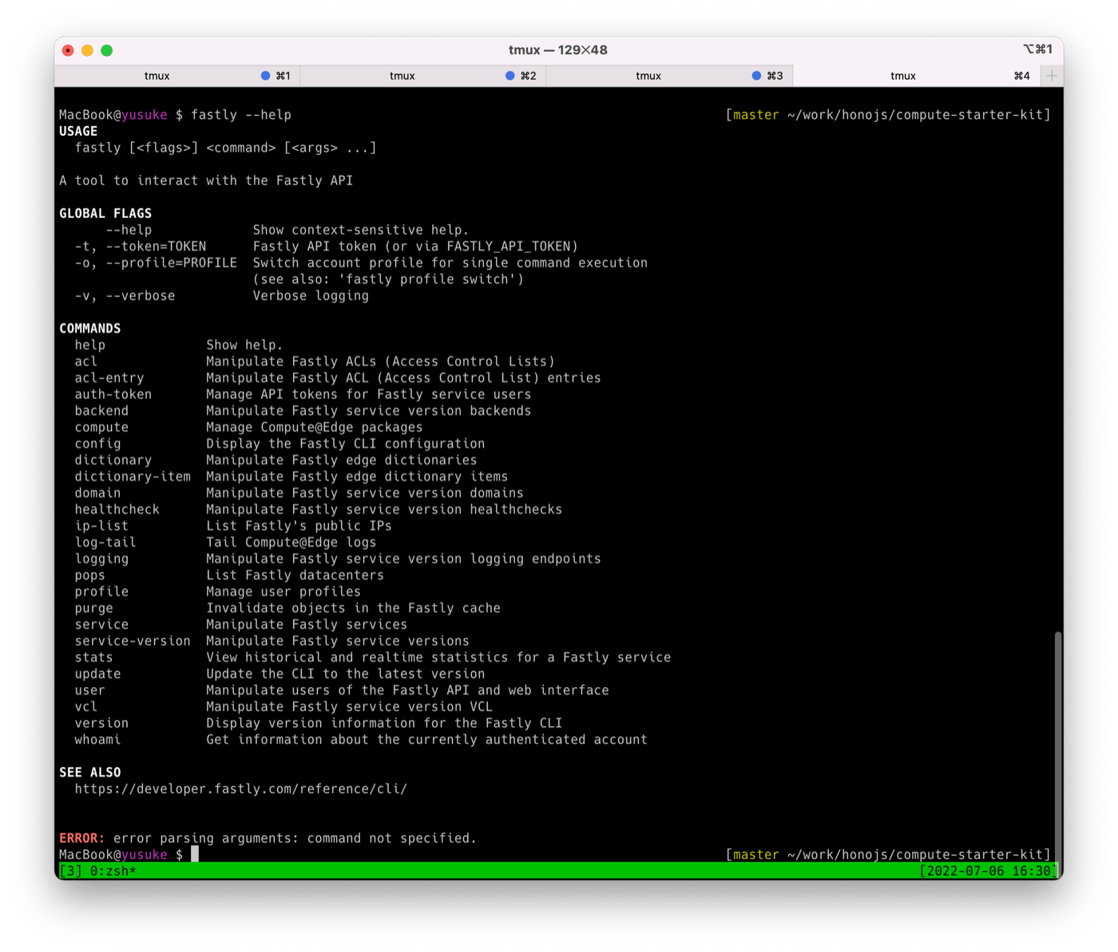Click the 'acl-entry' command name

109,378
